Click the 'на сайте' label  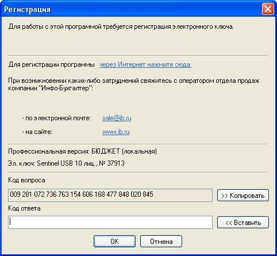pyautogui.click(x=37, y=132)
